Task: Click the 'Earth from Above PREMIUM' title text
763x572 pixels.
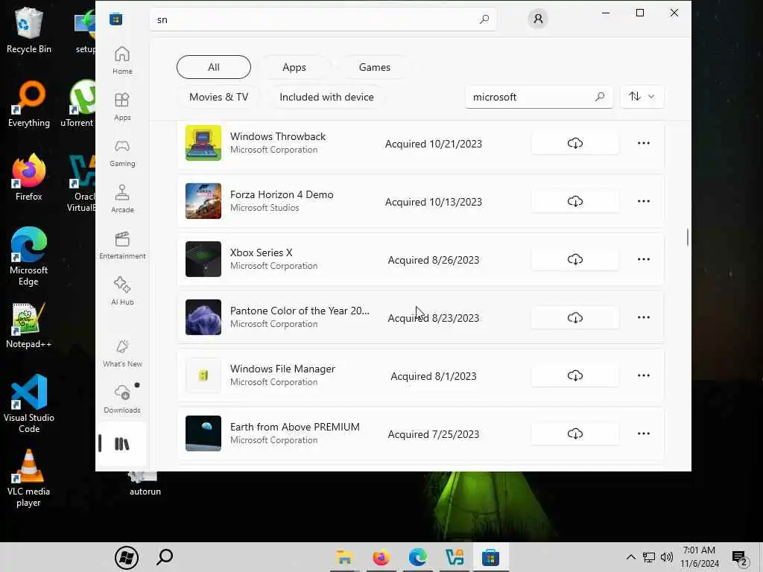Action: 295,427
